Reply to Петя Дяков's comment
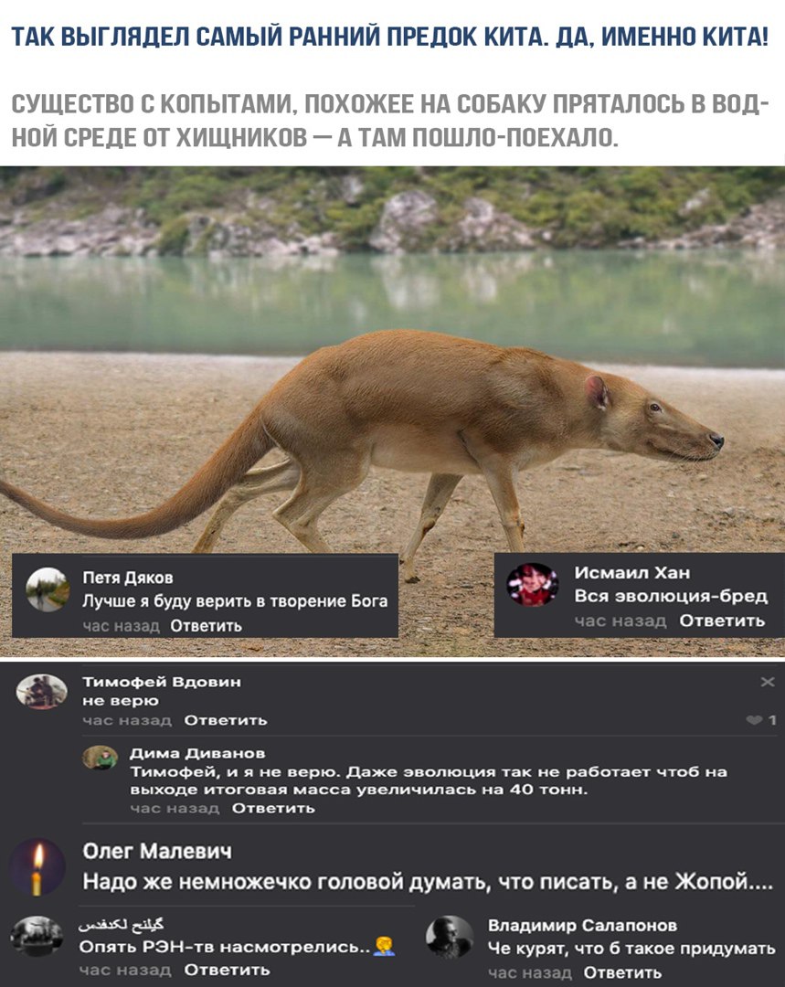Image resolution: width=785 pixels, height=987 pixels. (206, 626)
